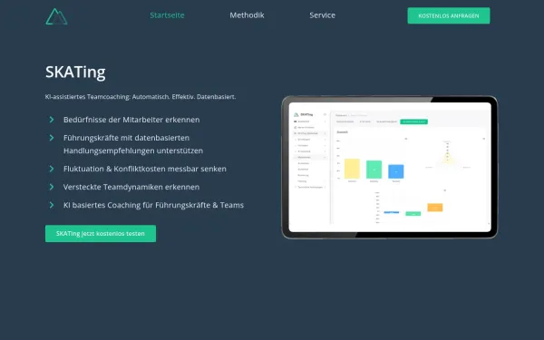Screen dimensions: 544x340
Task: Click SKATing jetzt kostenlos testen button
Action: (x=101, y=234)
